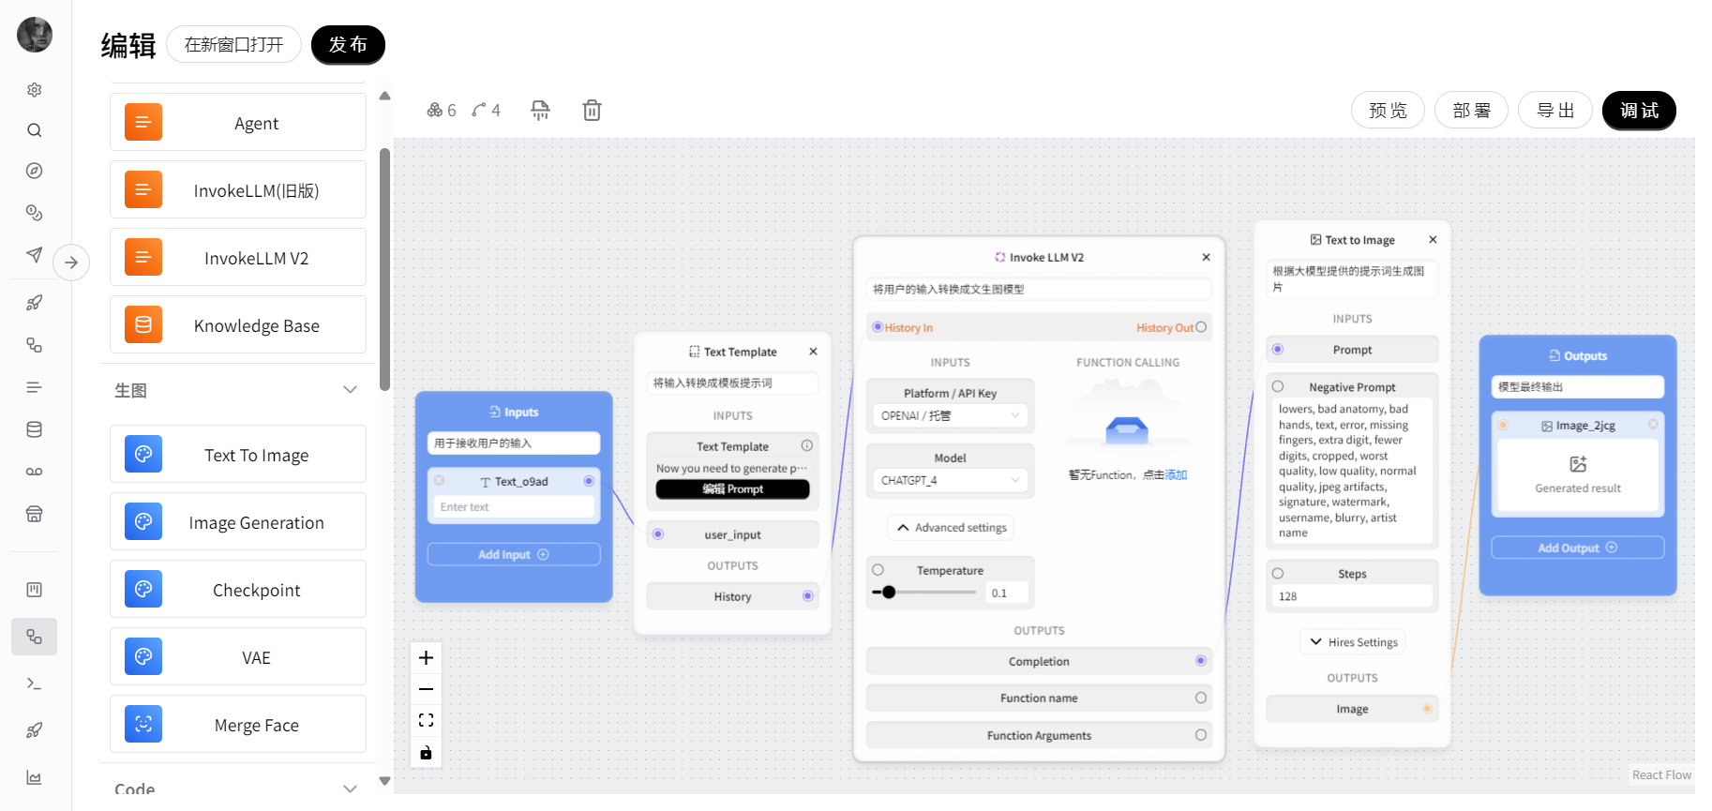This screenshot has height=811, width=1712.
Task: Toggle the canvas lock icon
Action: click(426, 753)
